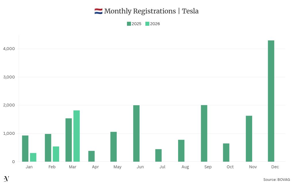Select the March 2026 bar
Image resolution: width=293 pixels, height=186 pixels.
(x=76, y=136)
